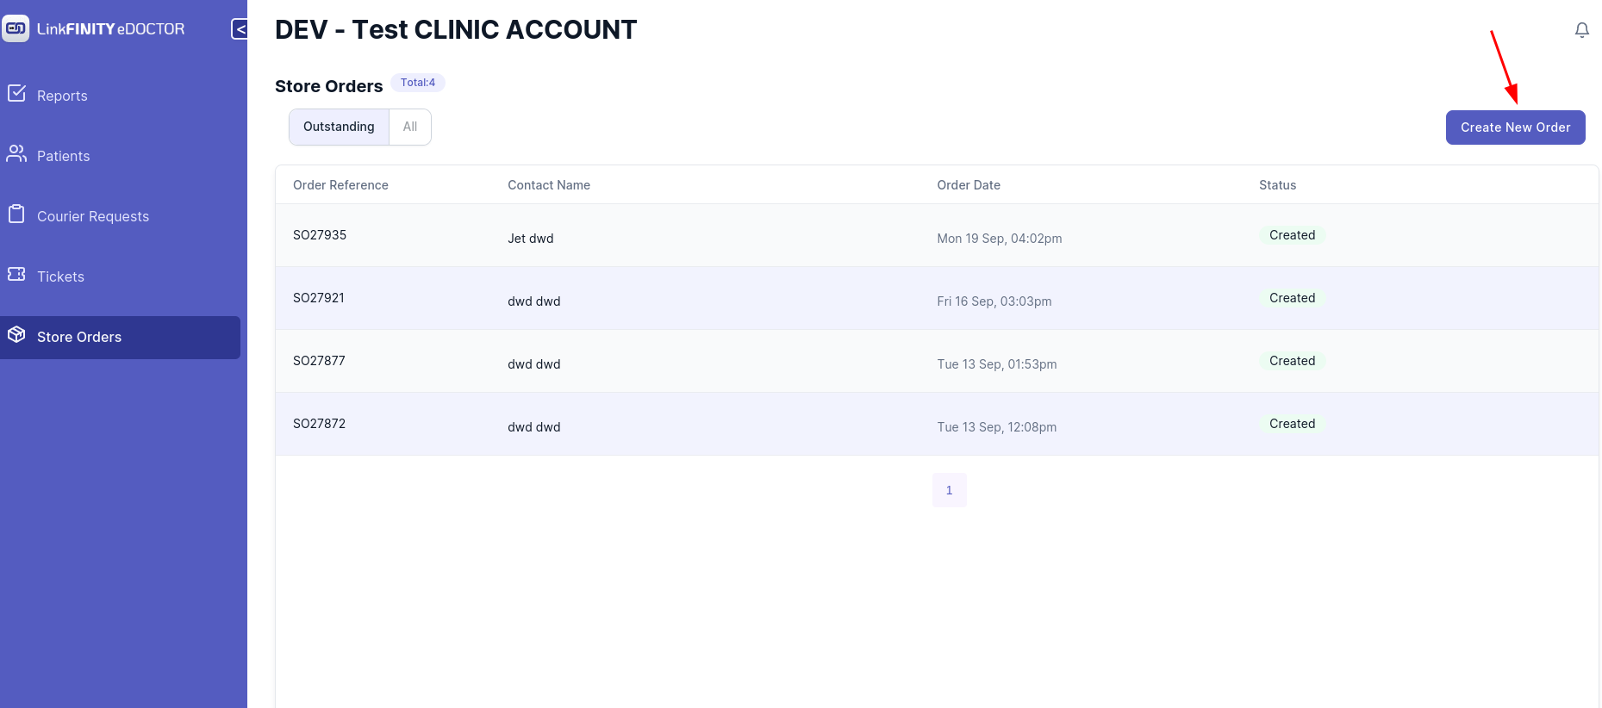The image size is (1602, 708).
Task: Click Created status badge for SO27872
Action: [x=1292, y=424]
